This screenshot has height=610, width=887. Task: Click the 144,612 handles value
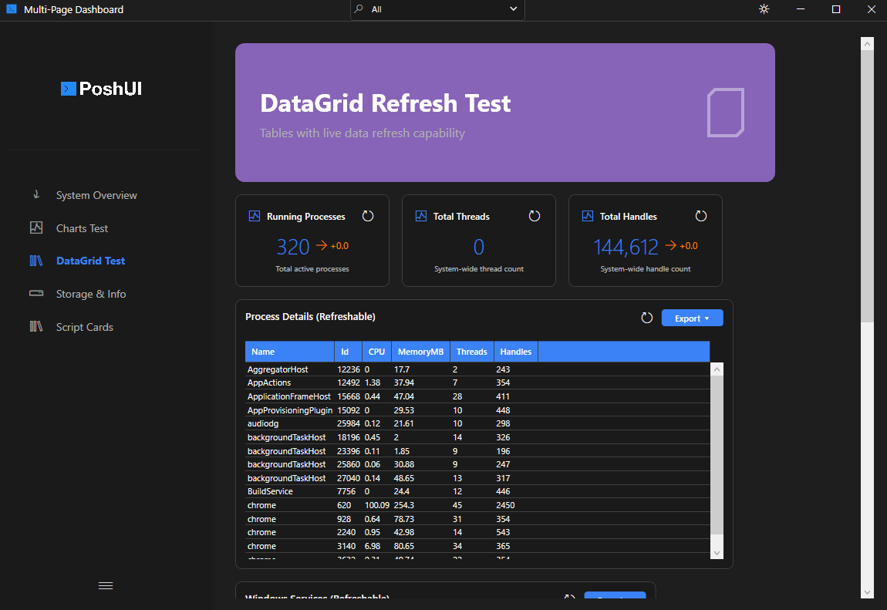626,247
